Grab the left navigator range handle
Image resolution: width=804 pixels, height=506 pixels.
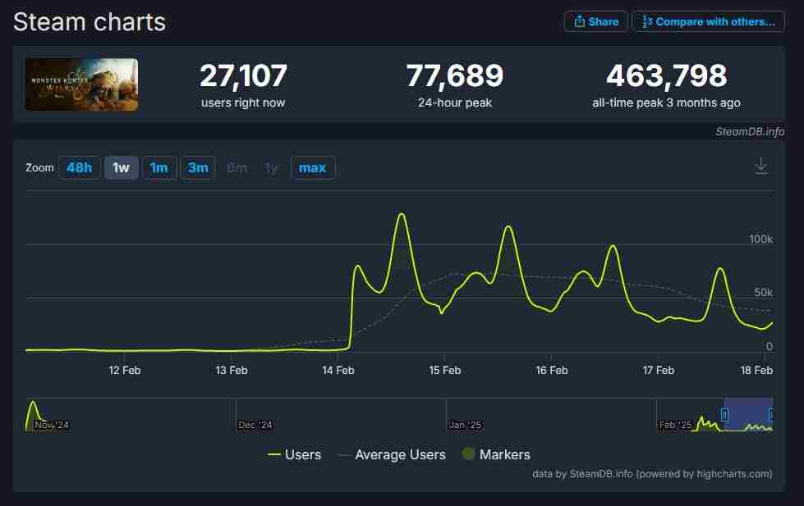coord(724,415)
